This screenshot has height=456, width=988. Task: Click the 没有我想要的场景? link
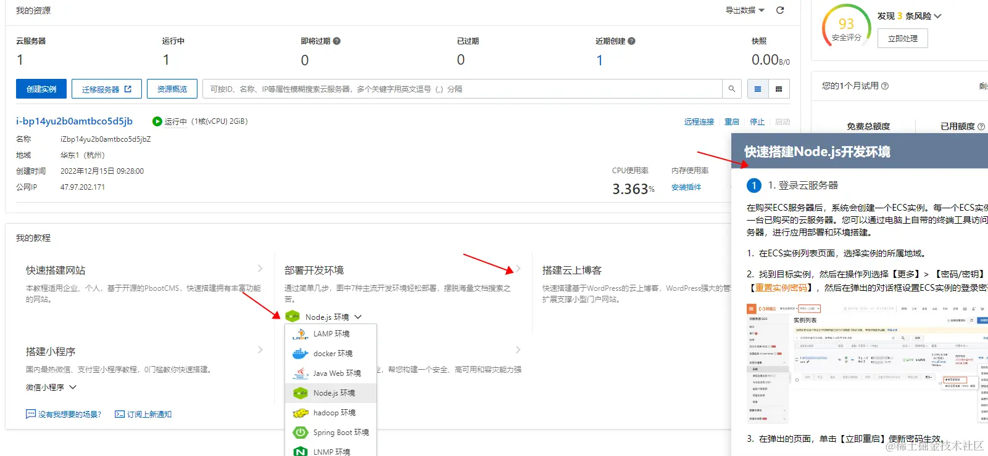coord(64,414)
